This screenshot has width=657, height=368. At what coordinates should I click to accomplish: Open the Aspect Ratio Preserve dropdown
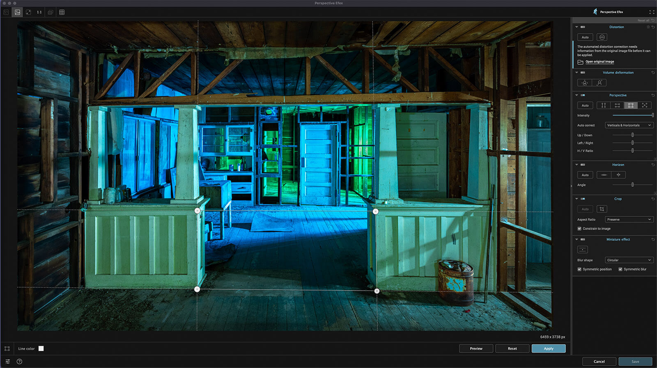coord(629,220)
